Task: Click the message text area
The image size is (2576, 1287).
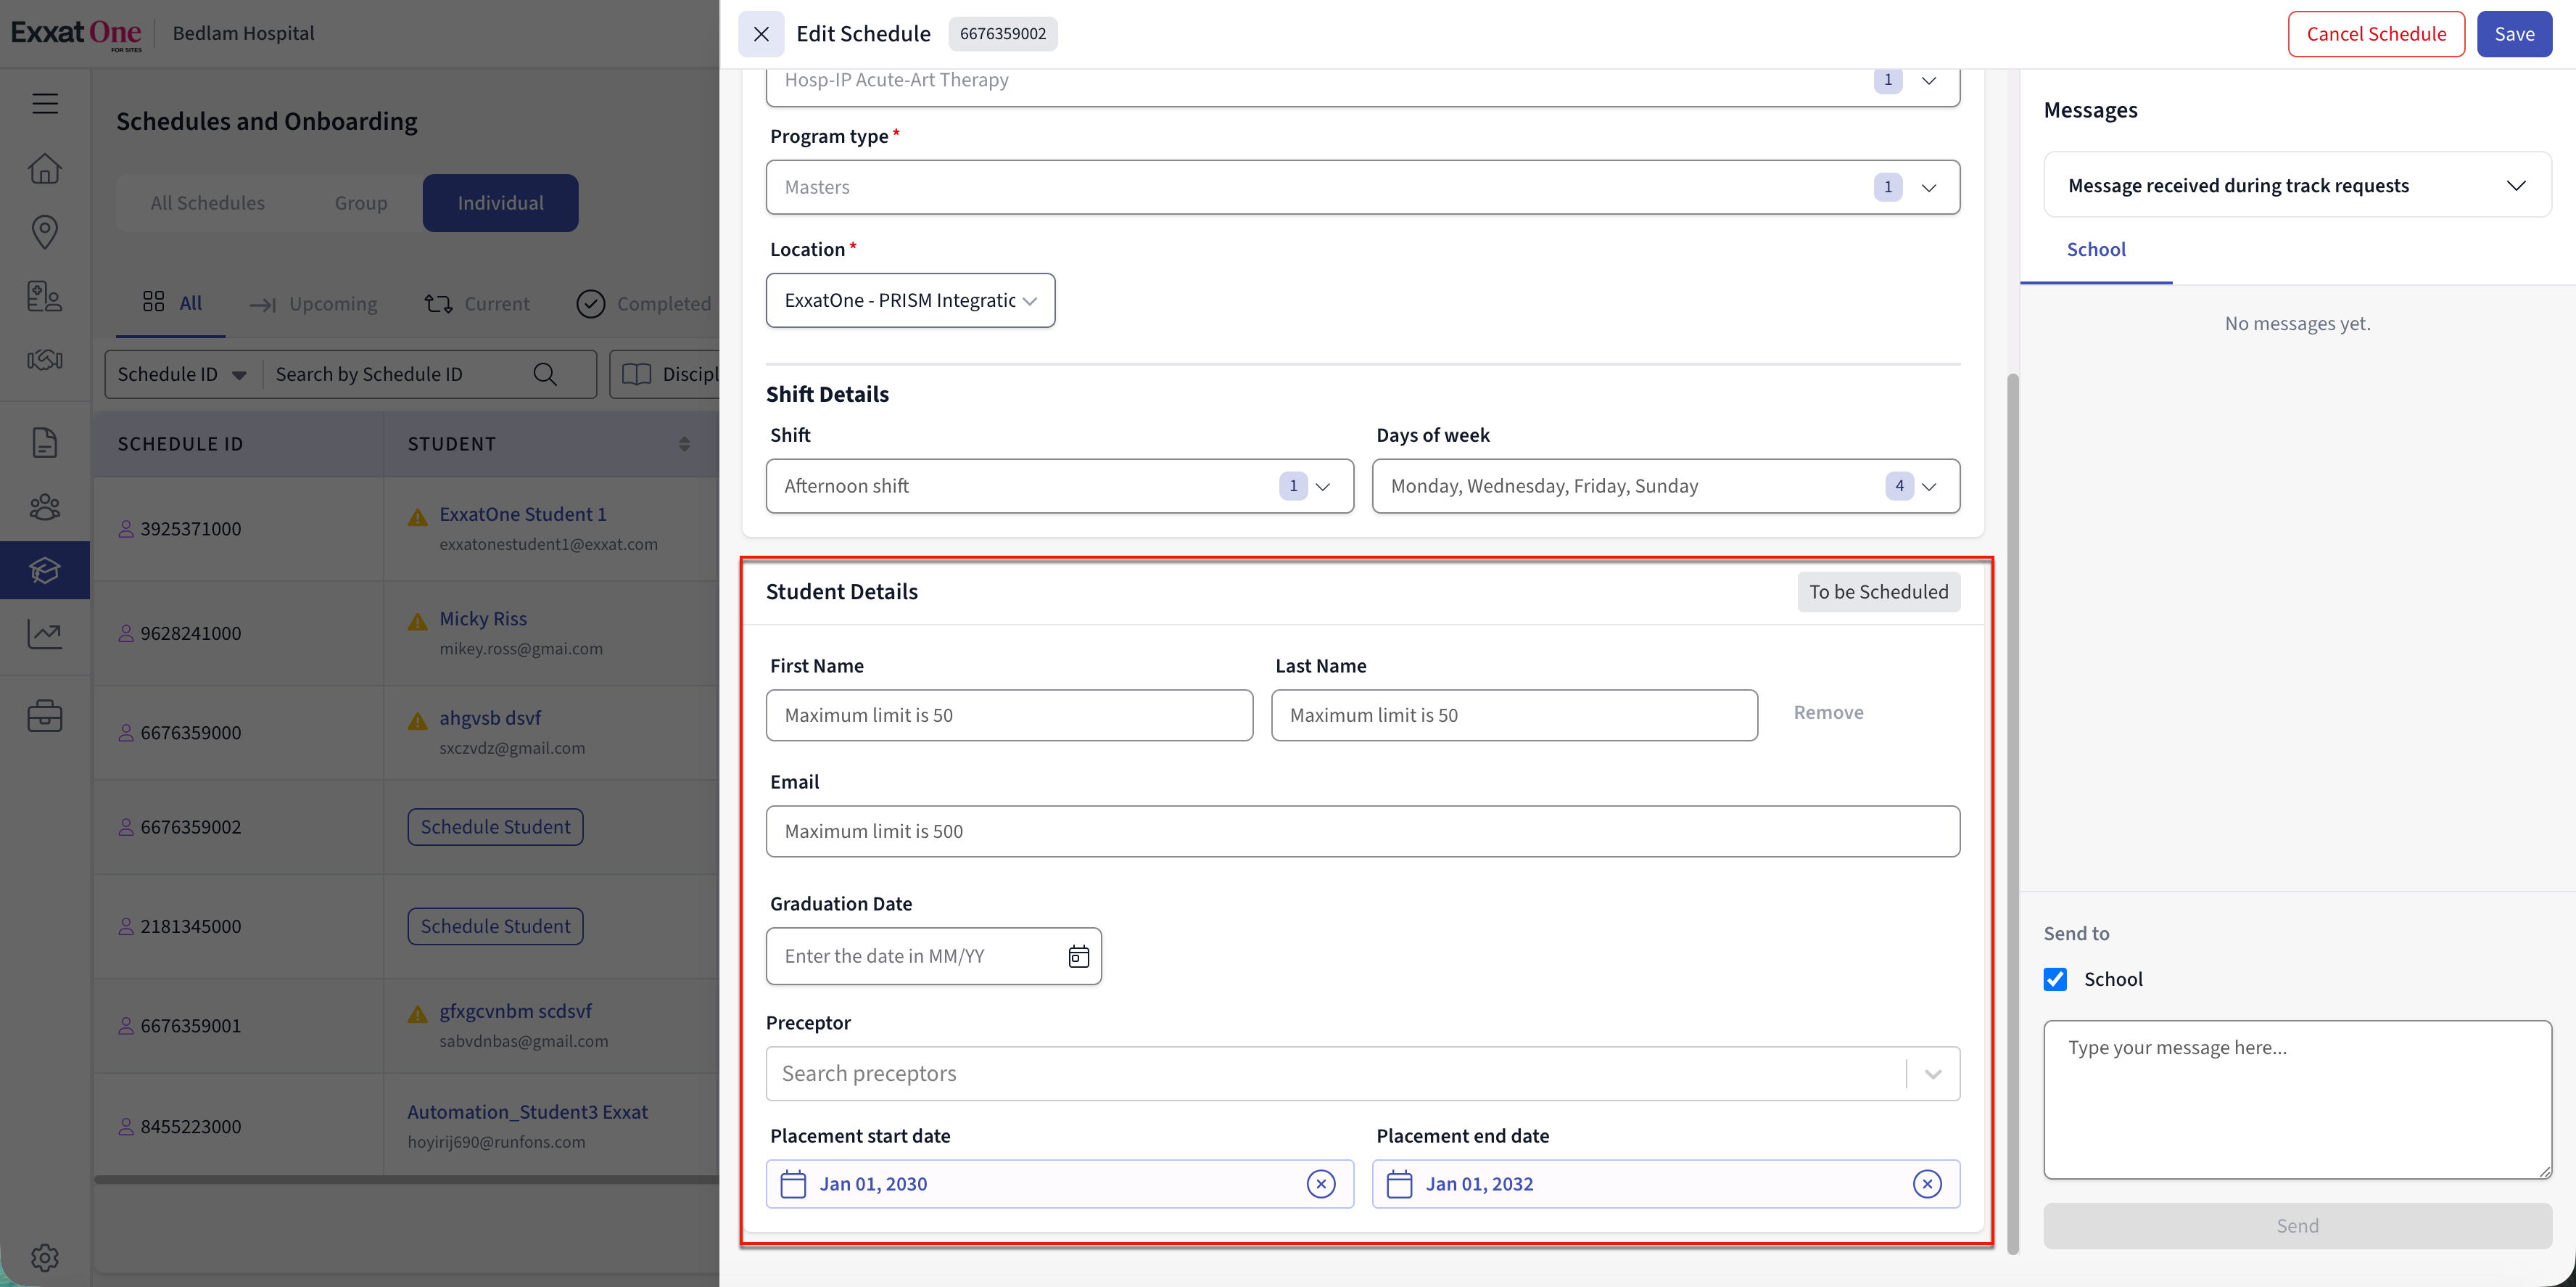Action: (x=2297, y=1099)
